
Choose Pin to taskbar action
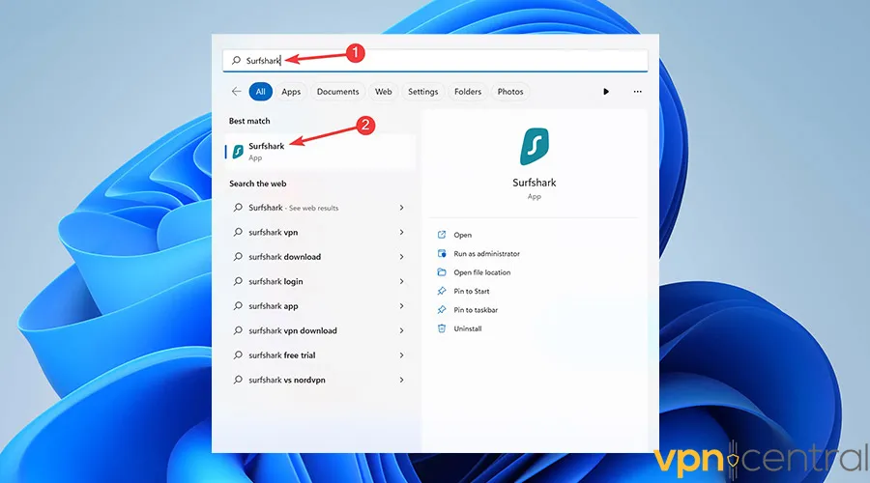coord(475,310)
